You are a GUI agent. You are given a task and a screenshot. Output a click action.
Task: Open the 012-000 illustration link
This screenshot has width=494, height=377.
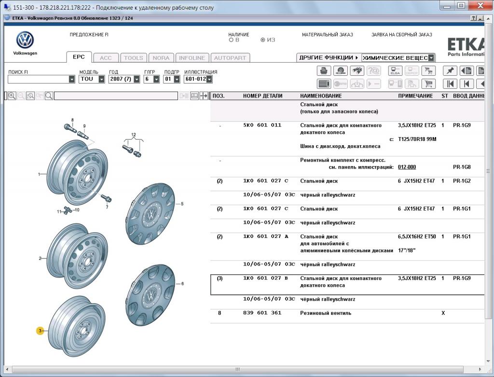[407, 167]
